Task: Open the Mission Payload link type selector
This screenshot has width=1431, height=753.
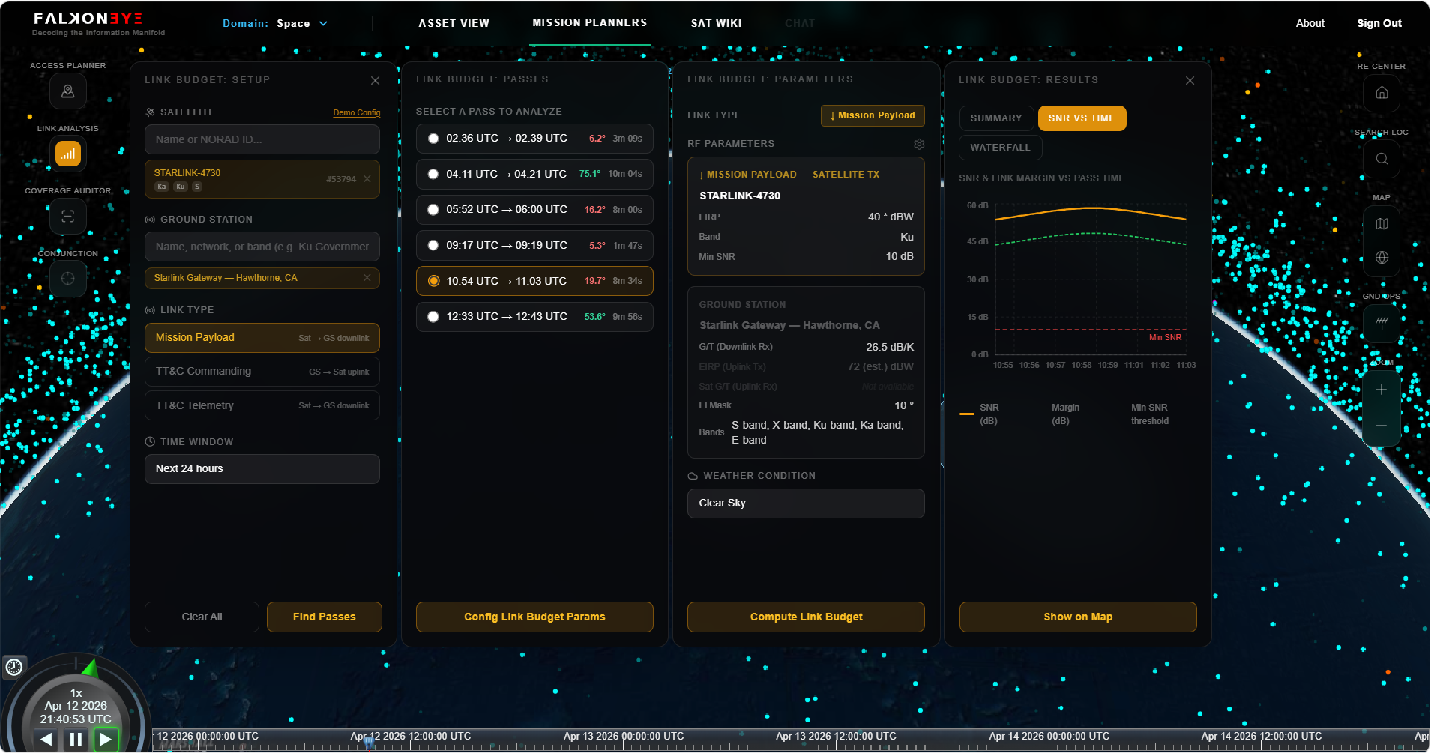Action: coord(873,115)
